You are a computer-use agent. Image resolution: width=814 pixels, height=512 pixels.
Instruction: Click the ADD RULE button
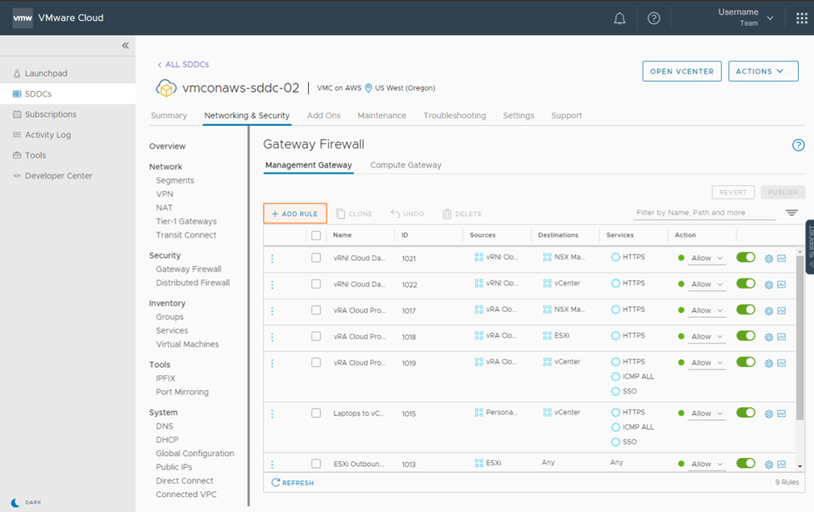coord(295,213)
